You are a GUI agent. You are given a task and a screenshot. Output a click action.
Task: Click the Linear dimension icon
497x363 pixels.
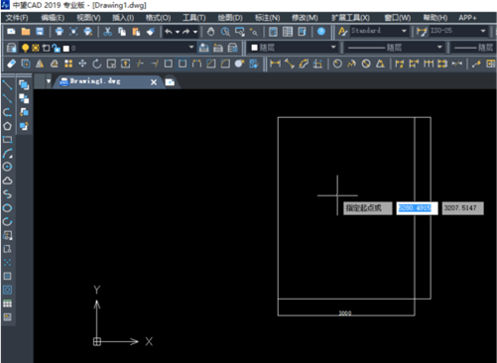point(275,63)
